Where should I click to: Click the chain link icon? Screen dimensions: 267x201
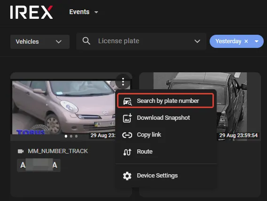click(127, 135)
